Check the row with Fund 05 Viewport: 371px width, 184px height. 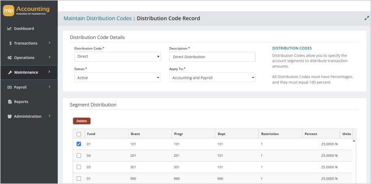tap(79, 167)
